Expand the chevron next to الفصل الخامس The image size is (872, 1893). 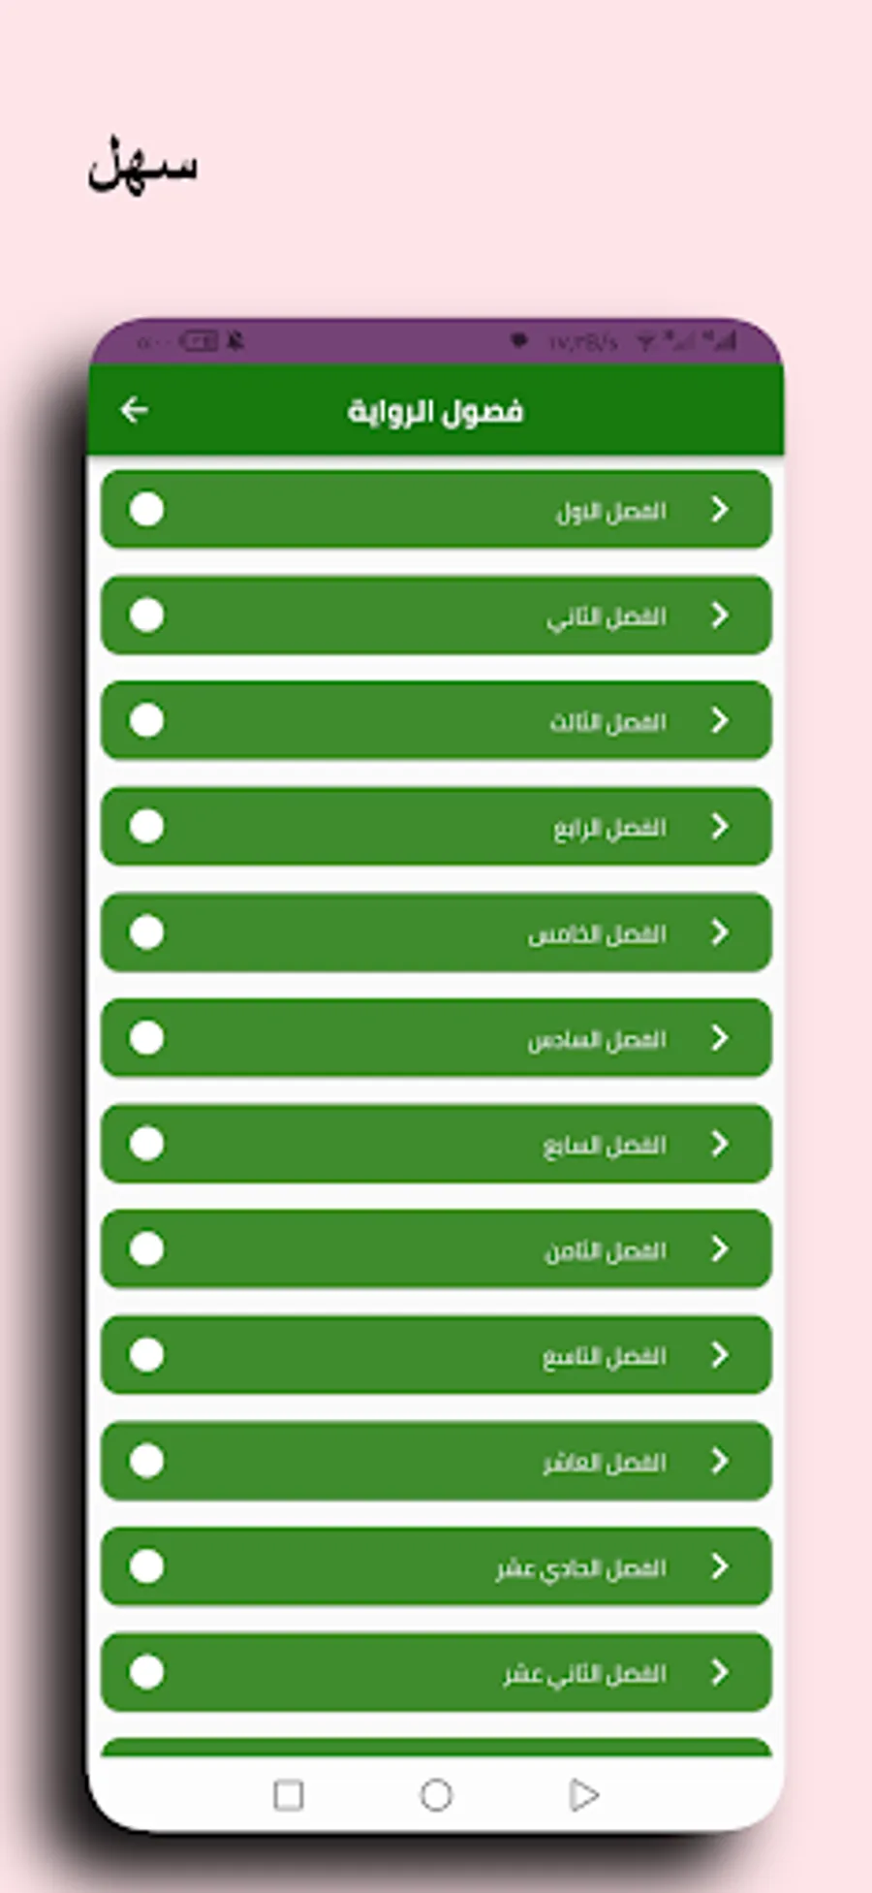[719, 932]
